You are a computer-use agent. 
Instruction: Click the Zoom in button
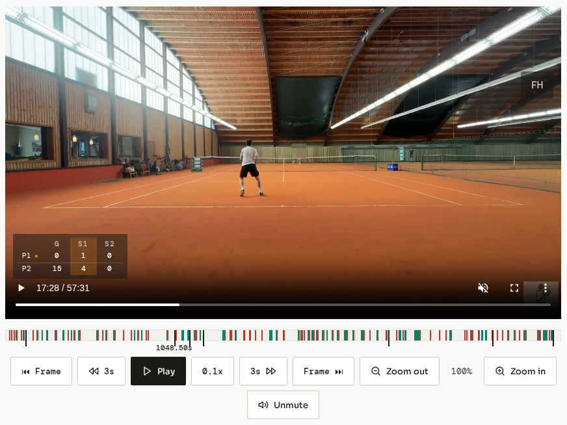point(520,371)
